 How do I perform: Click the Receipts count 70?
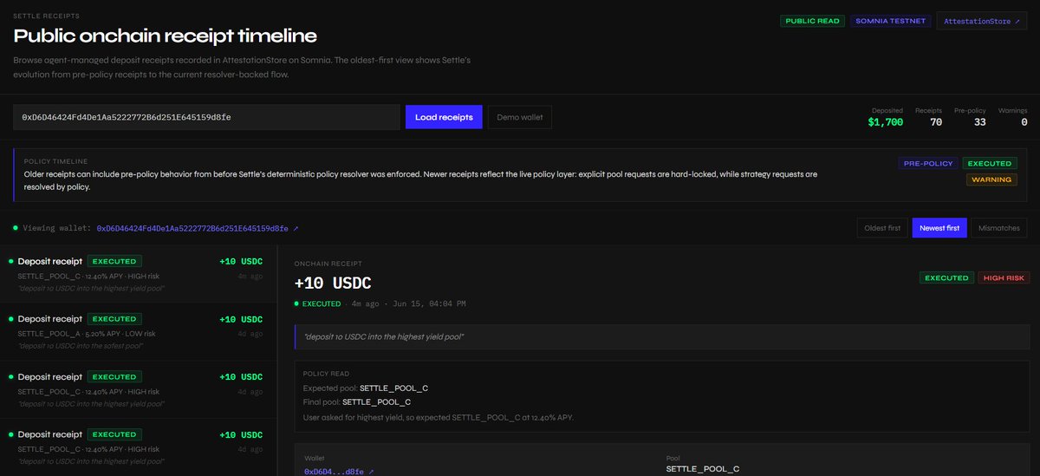click(929, 117)
